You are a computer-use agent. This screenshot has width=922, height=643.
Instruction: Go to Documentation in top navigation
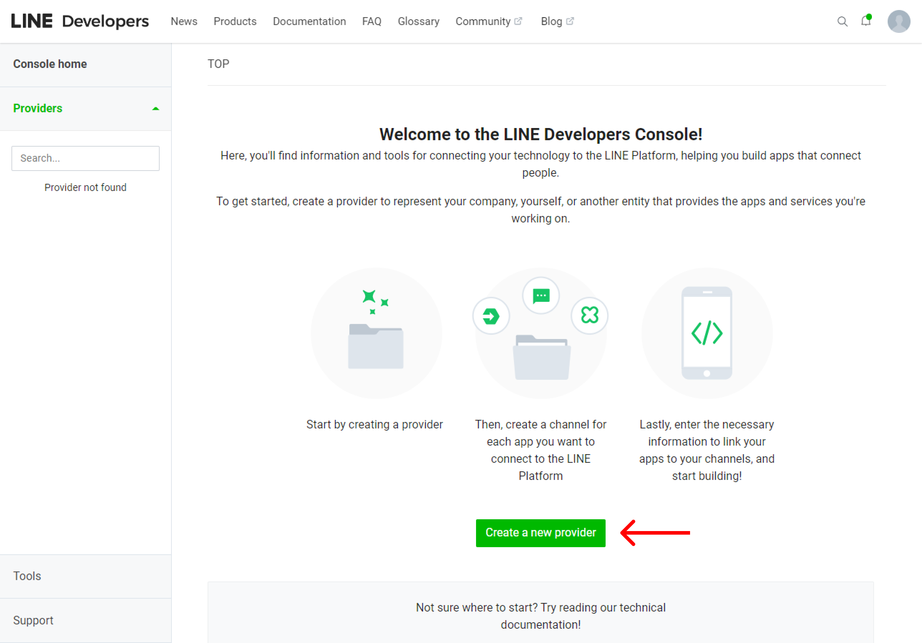[309, 21]
